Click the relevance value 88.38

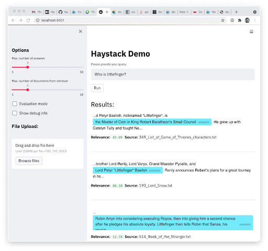tap(117, 185)
